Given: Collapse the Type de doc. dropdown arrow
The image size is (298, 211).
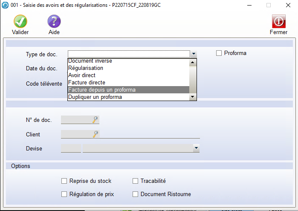Looking at the screenshot, I should [194, 54].
